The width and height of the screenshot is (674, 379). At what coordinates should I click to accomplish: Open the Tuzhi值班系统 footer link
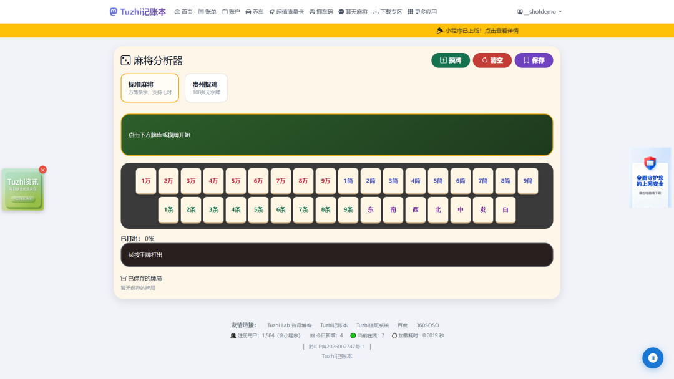click(x=372, y=325)
